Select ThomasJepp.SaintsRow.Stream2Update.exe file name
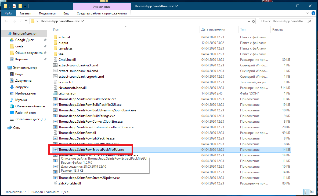Image resolution: width=318 pixels, height=196 pixels. 89,178
